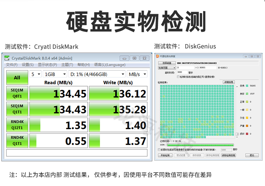Open the 文件(F) menu

(x=12, y=65)
